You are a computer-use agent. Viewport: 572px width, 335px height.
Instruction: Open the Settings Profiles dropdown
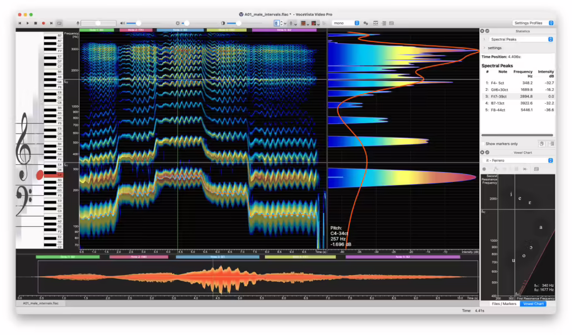(x=533, y=23)
